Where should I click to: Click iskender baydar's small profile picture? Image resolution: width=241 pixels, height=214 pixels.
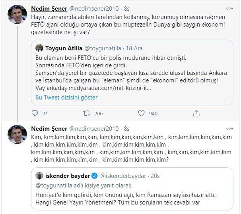click(x=39, y=176)
